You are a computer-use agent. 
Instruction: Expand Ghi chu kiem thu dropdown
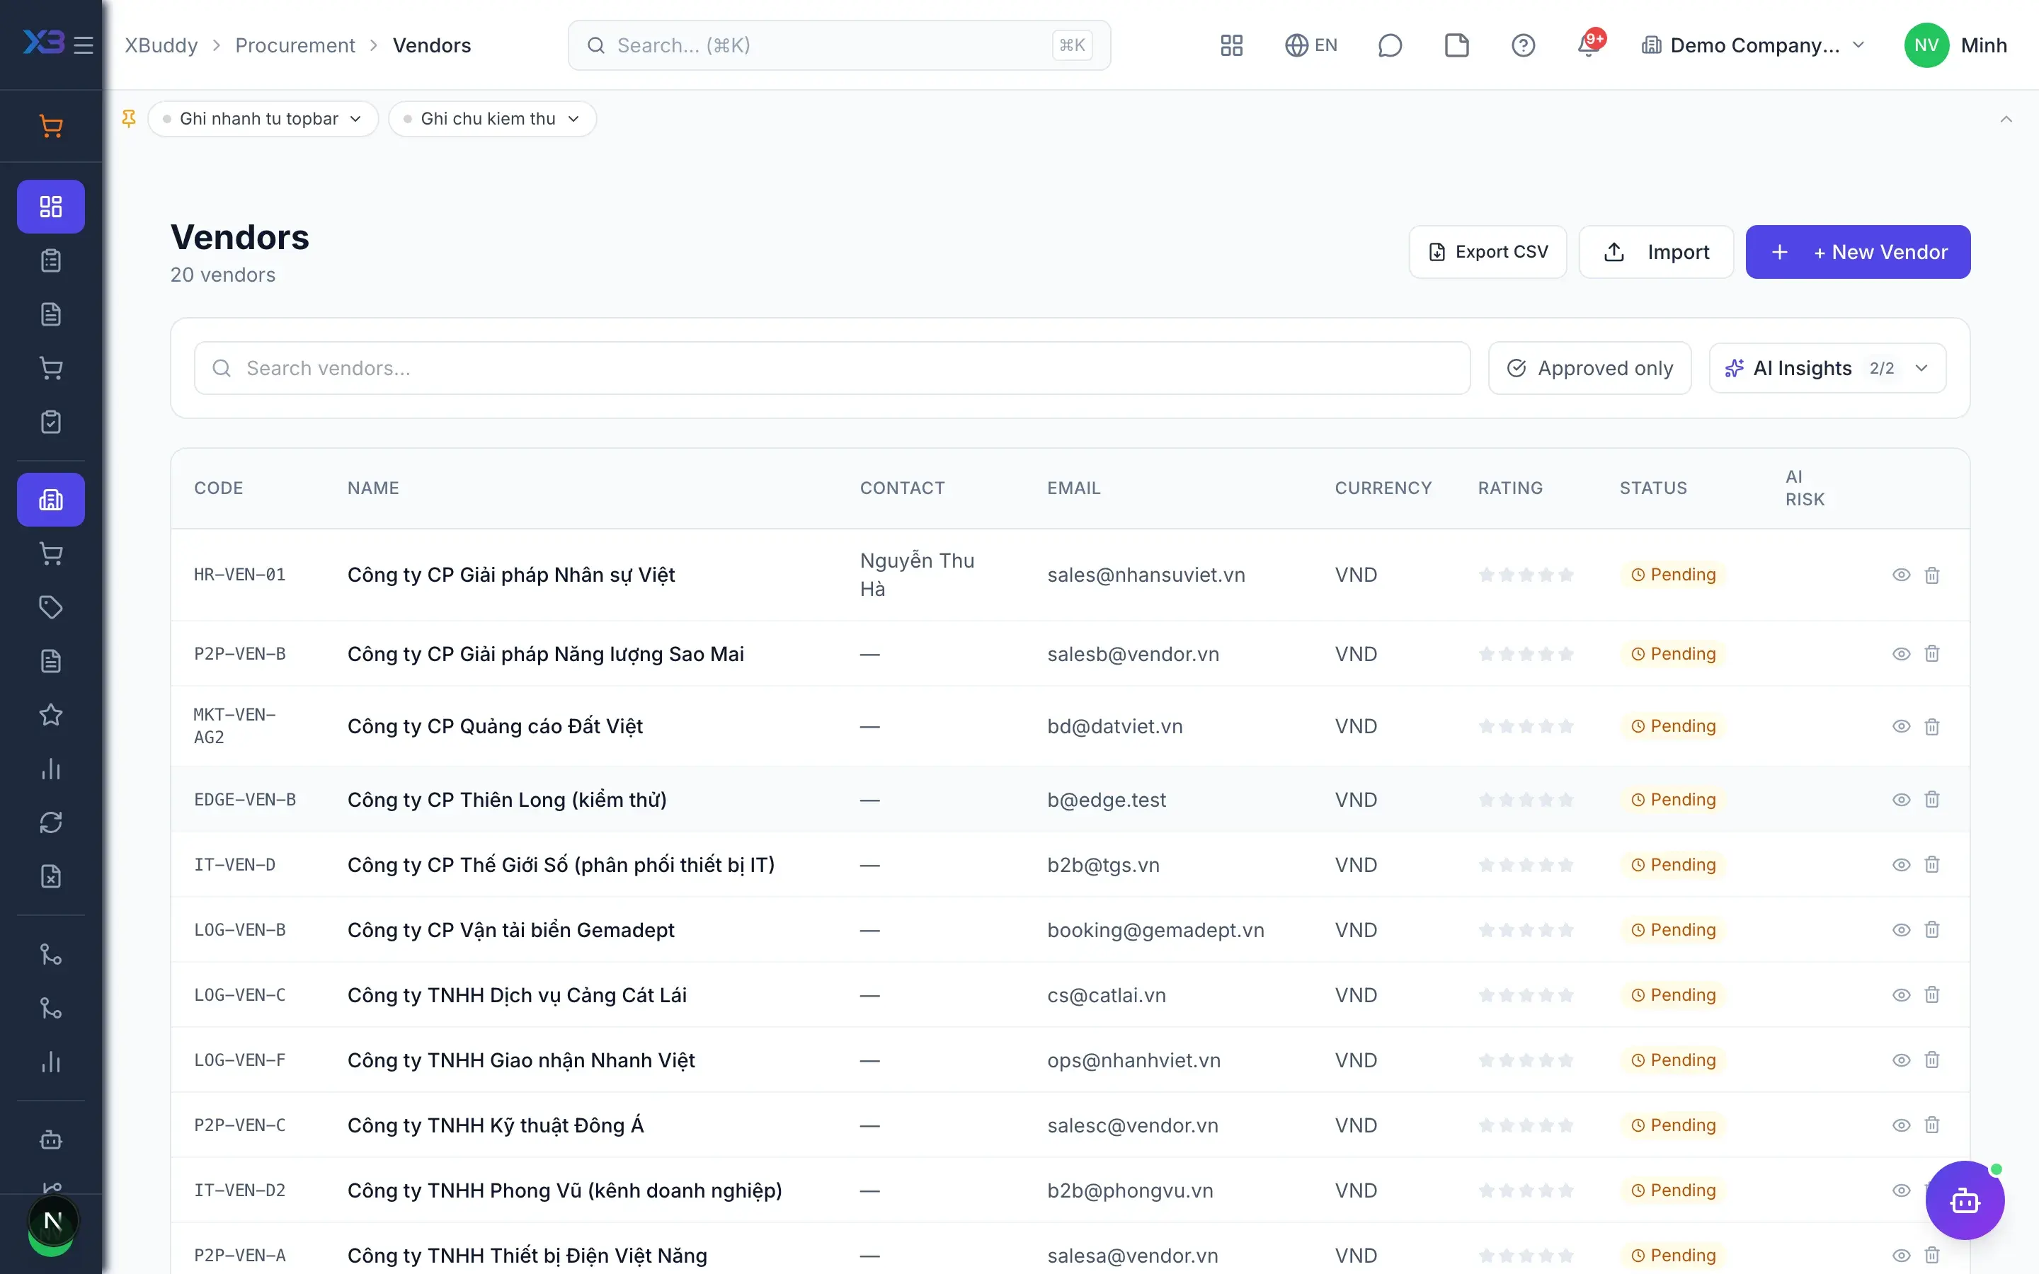click(492, 119)
